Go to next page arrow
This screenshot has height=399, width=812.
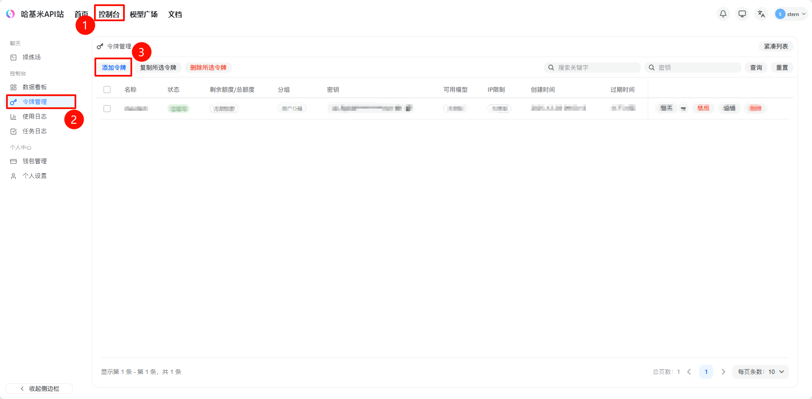(723, 372)
